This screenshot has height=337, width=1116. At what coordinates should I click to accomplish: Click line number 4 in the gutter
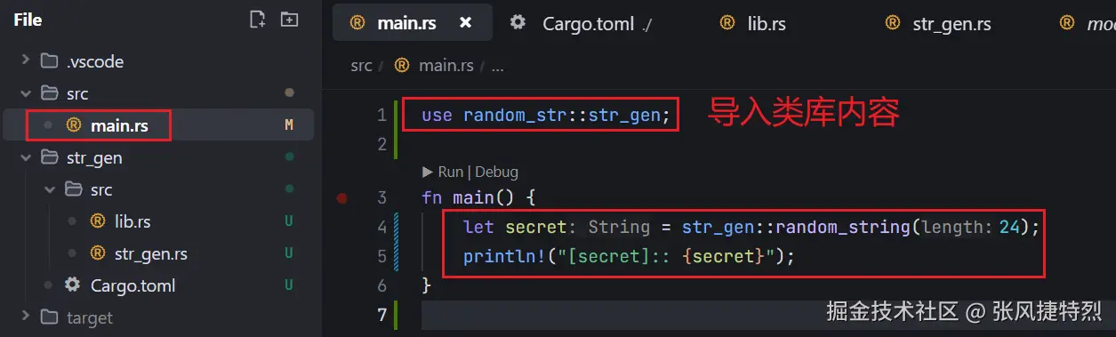pos(381,227)
